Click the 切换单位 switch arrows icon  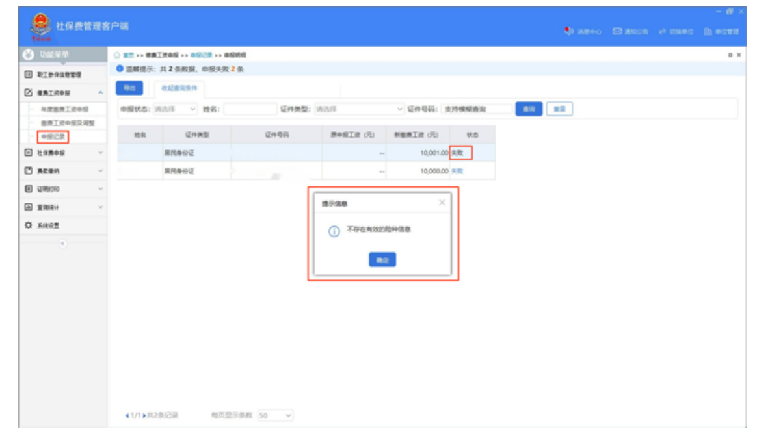point(663,31)
